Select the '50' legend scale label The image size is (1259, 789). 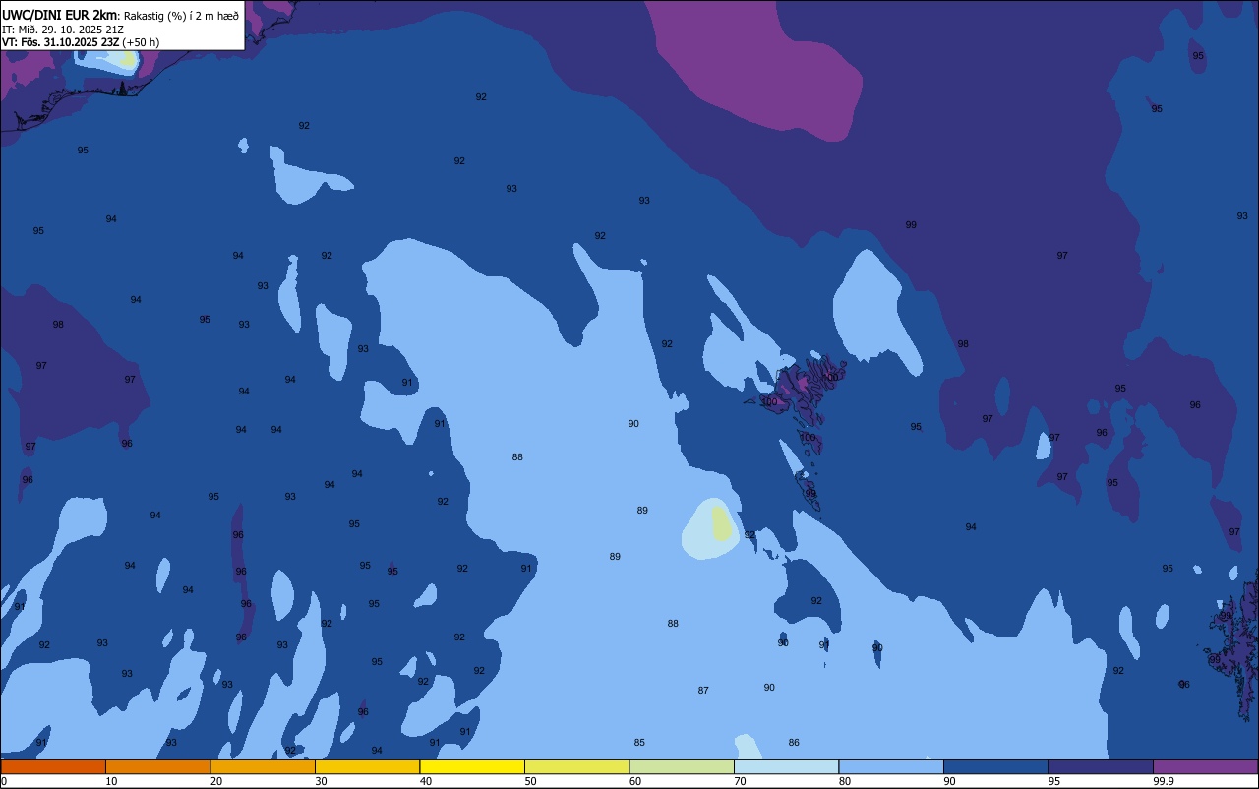(x=530, y=781)
